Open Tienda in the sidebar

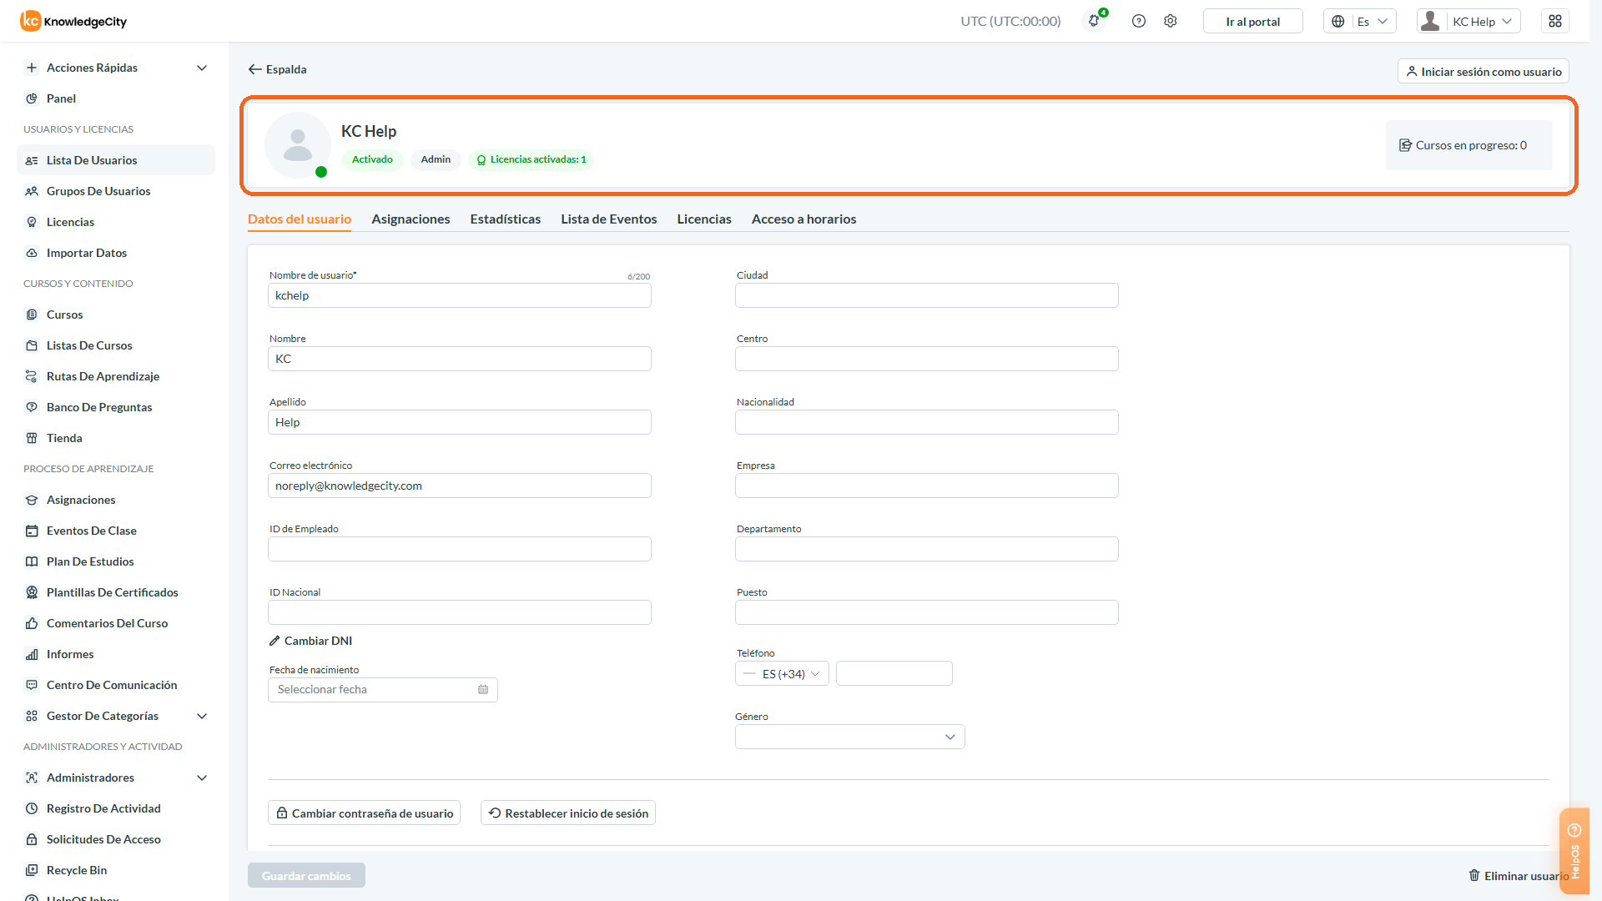(116, 438)
